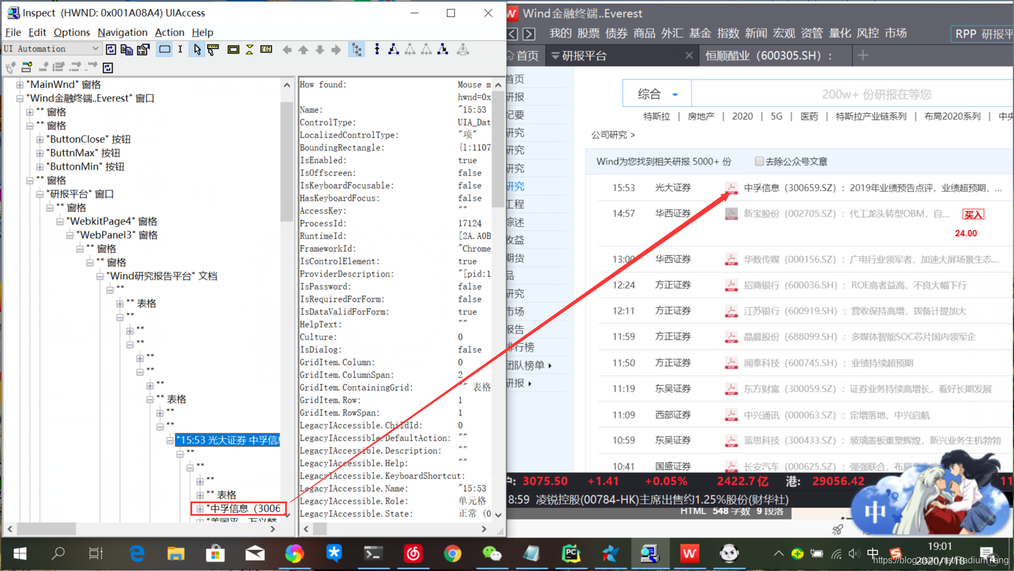Collapse the "Wind金融终端..Everest" 窗口 node
Viewport: 1014px width, 571px height.
coord(20,98)
